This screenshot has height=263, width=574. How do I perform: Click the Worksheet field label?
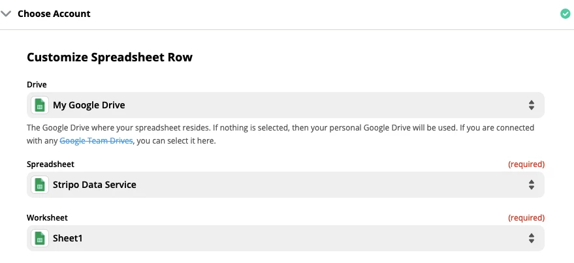point(47,218)
